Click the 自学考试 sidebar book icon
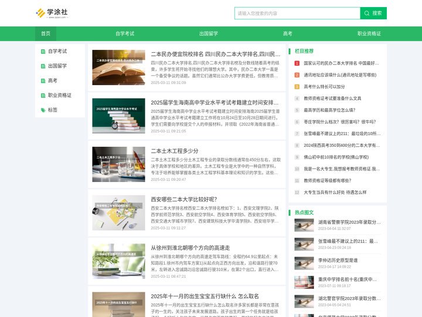Image resolution: width=422 pixels, height=317 pixels. point(43,52)
